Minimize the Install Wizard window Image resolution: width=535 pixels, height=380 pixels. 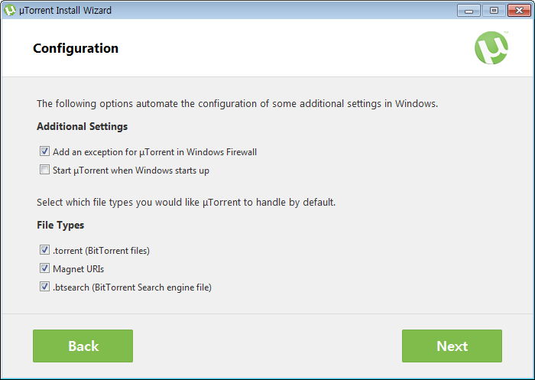pos(469,11)
